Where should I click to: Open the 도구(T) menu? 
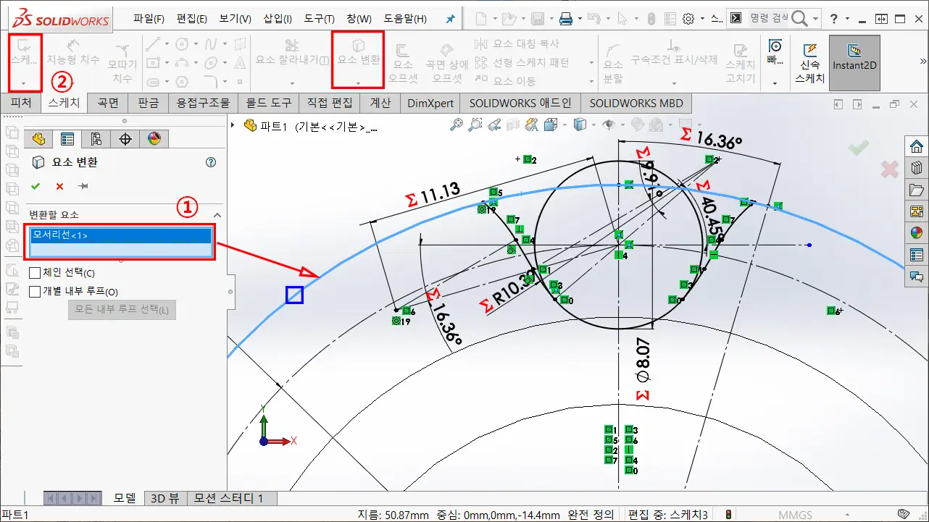click(319, 19)
